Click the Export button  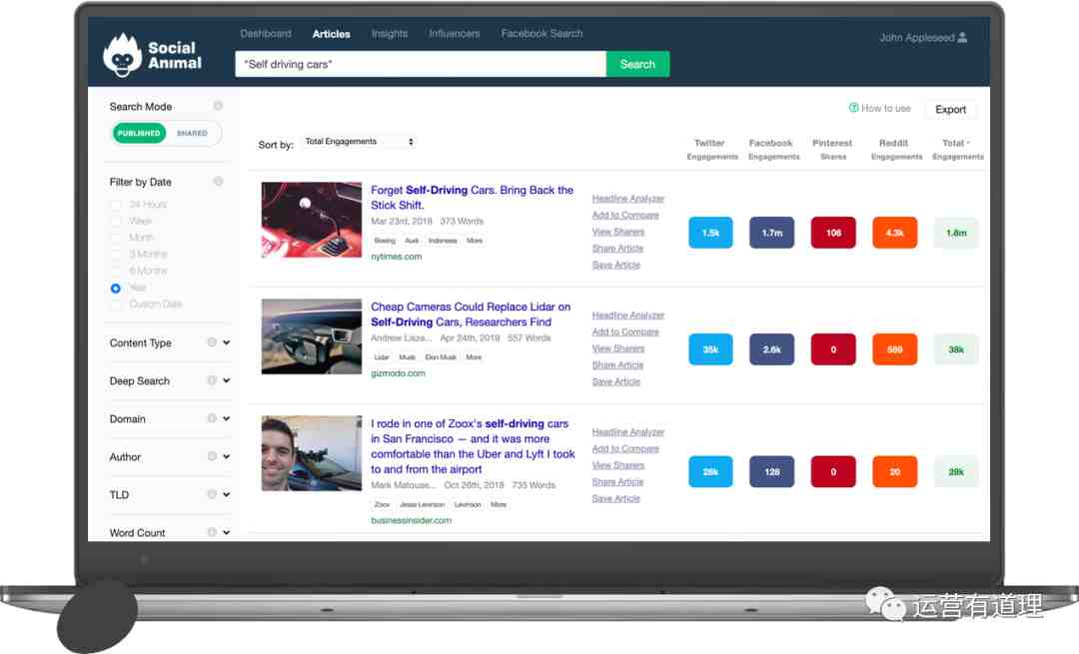950,110
